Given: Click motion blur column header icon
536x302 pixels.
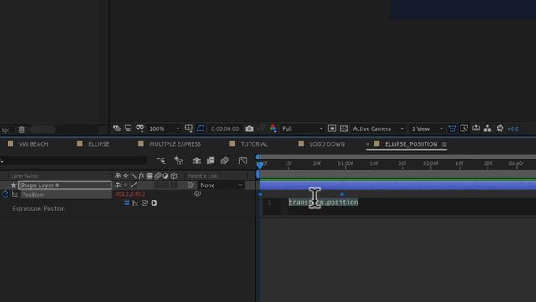Looking at the screenshot, I should 157,175.
